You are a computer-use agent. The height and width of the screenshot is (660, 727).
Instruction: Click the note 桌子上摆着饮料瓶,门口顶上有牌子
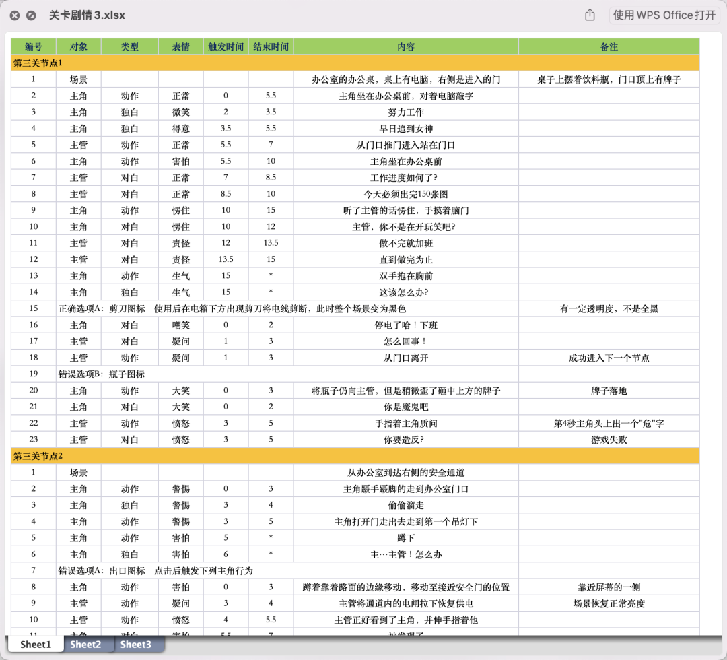pos(609,79)
